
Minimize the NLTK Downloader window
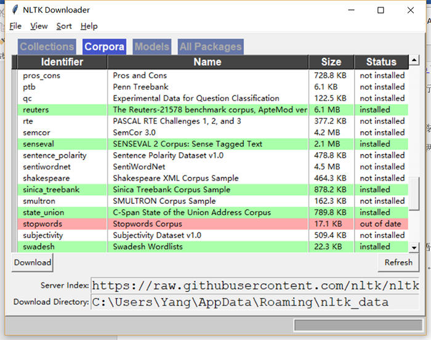coord(351,10)
